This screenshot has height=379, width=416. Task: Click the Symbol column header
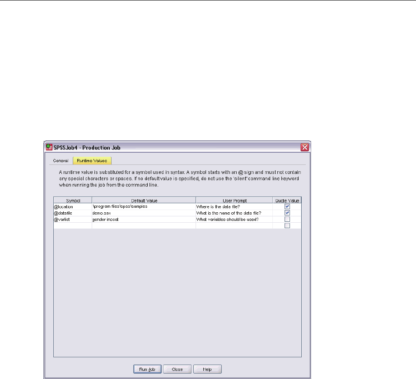[73, 201]
